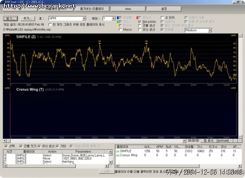Toggle the Hot points checkbox

(x=140, y=22)
